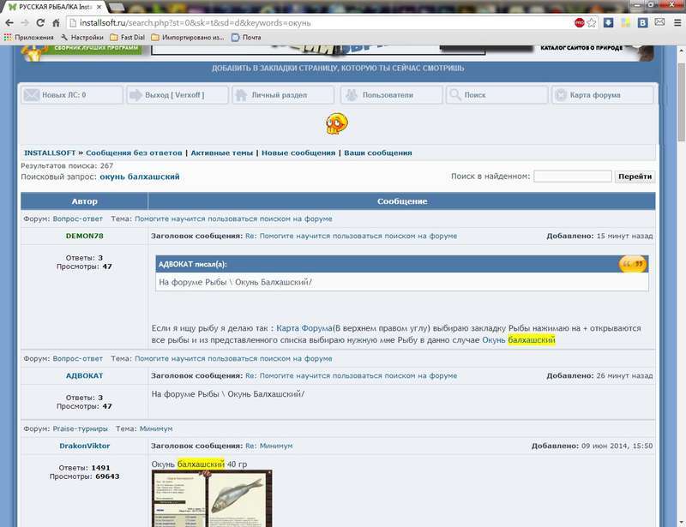Click the Окунь link in DEMON78's post
The height and width of the screenshot is (527, 686).
pyautogui.click(x=494, y=340)
